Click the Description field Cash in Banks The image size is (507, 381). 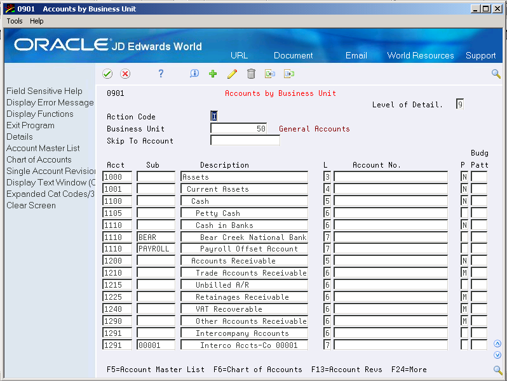click(244, 225)
